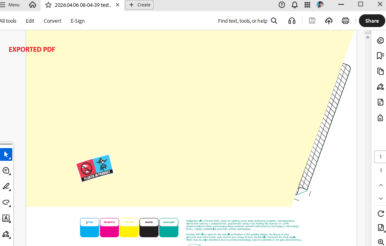
Task: Open the Convert menu
Action: pyautogui.click(x=52, y=21)
